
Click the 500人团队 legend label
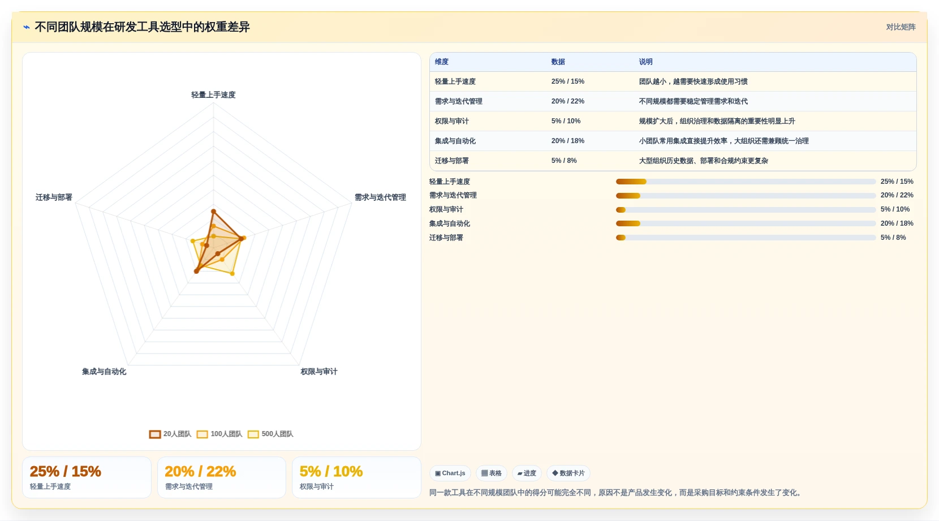277,434
